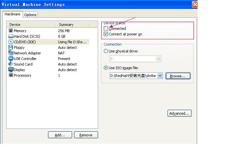Click Display's Auto detect summary
Viewport: 240px width, 155px height.
tap(67, 70)
